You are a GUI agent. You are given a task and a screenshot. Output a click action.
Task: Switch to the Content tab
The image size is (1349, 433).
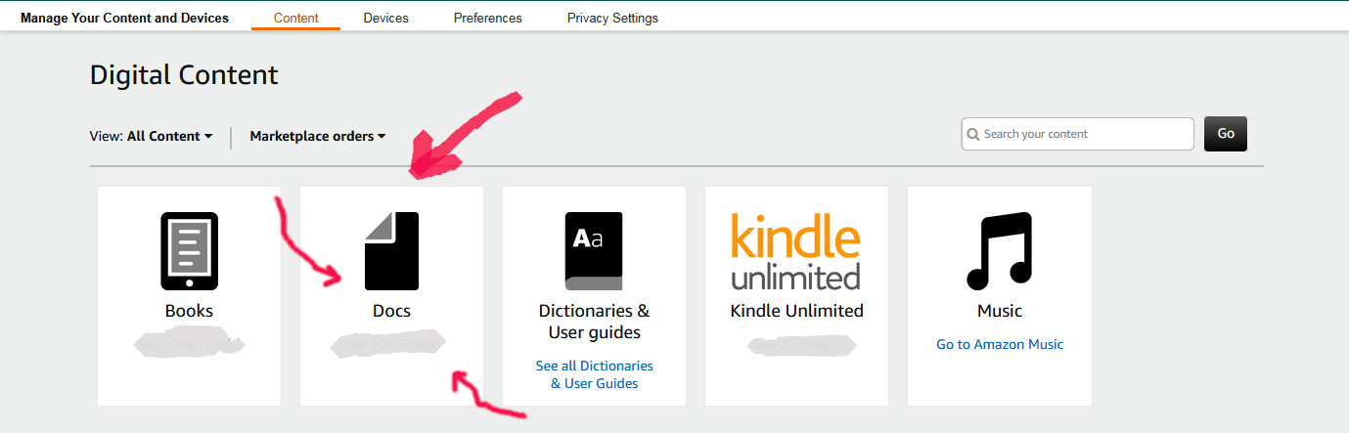point(295,18)
